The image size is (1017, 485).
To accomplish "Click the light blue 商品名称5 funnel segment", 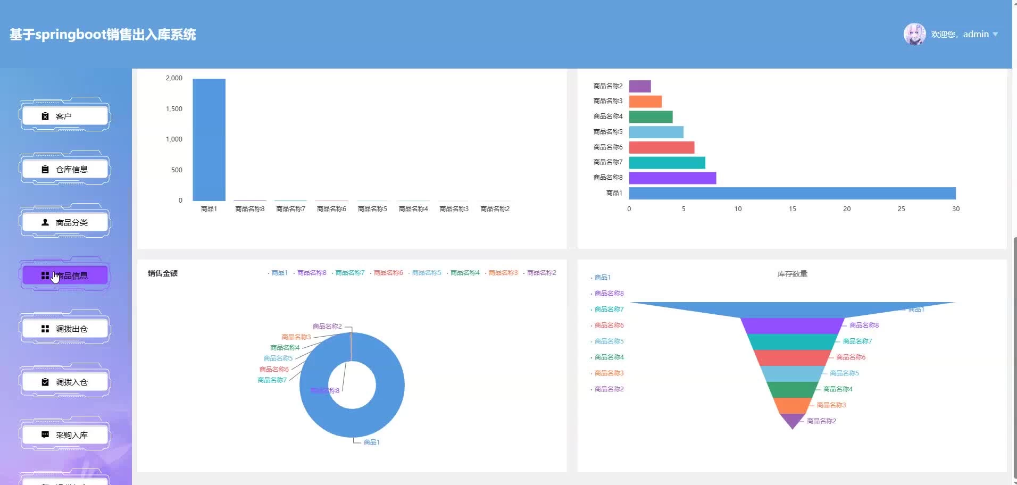I will 793,374.
